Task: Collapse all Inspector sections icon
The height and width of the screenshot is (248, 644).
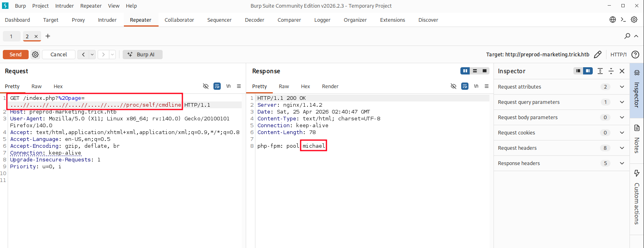Action: coord(611,71)
